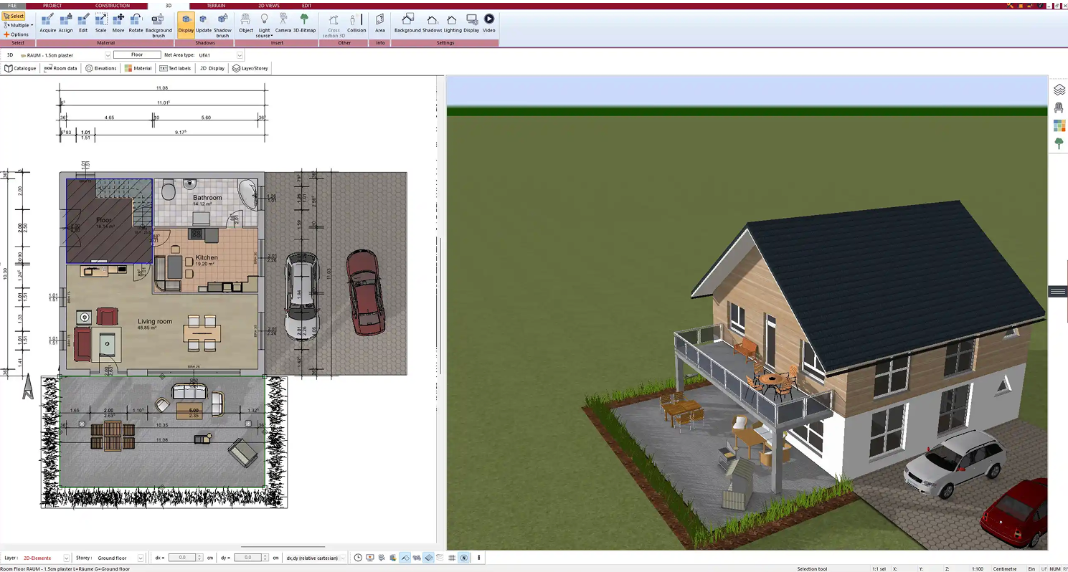Switch to the TERRAIN tab
The image size is (1068, 572).
tap(216, 6)
